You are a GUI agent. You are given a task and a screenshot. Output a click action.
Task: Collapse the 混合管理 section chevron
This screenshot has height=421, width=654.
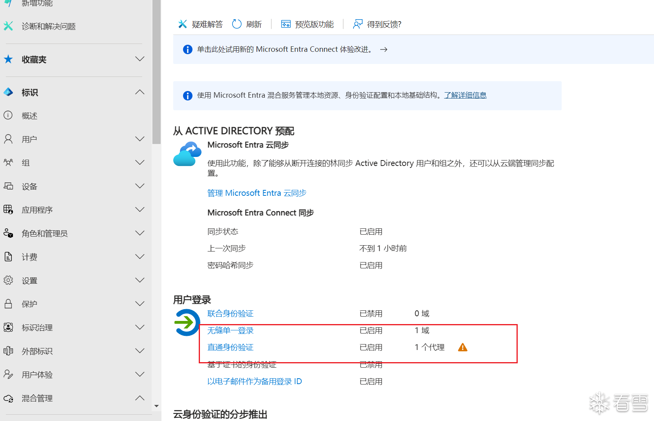(140, 398)
